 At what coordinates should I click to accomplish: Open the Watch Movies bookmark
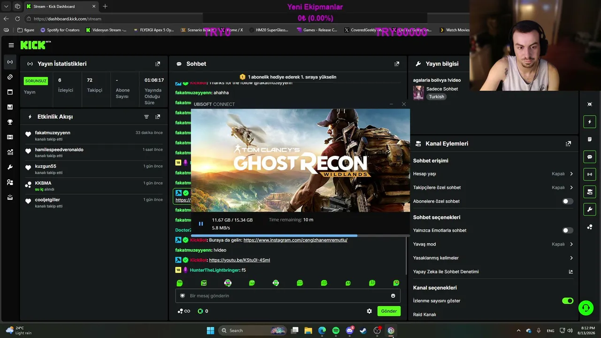point(455,30)
